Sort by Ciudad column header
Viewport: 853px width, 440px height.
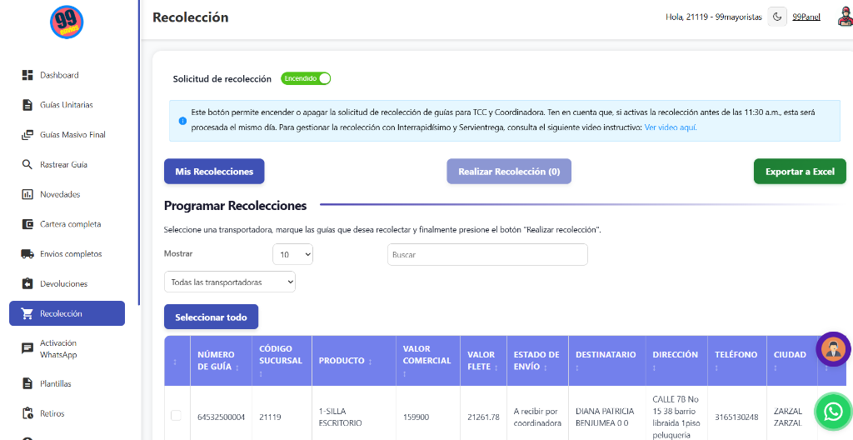(792, 361)
